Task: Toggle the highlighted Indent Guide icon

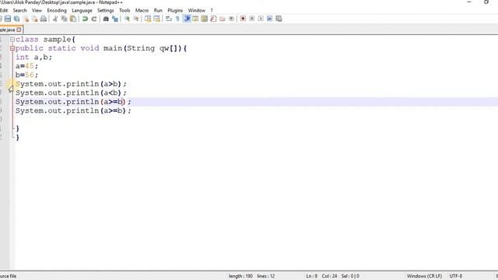Action: (187, 19)
